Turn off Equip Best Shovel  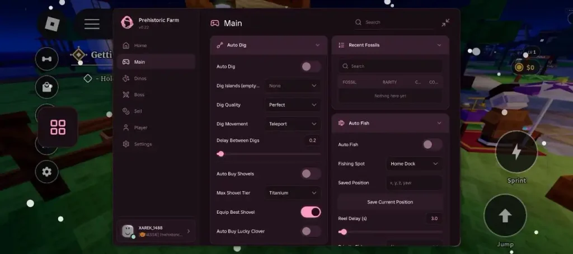[311, 212]
